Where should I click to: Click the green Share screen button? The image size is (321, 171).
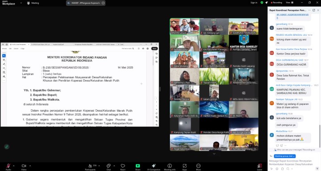coord(138,167)
